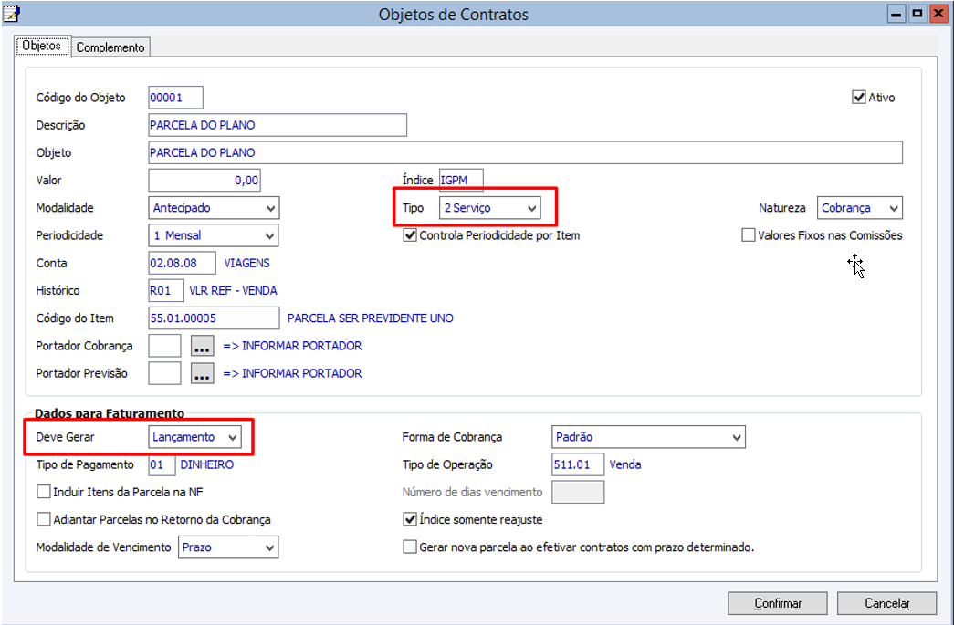Click the Código do Item field
954x625 pixels.
tap(214, 318)
